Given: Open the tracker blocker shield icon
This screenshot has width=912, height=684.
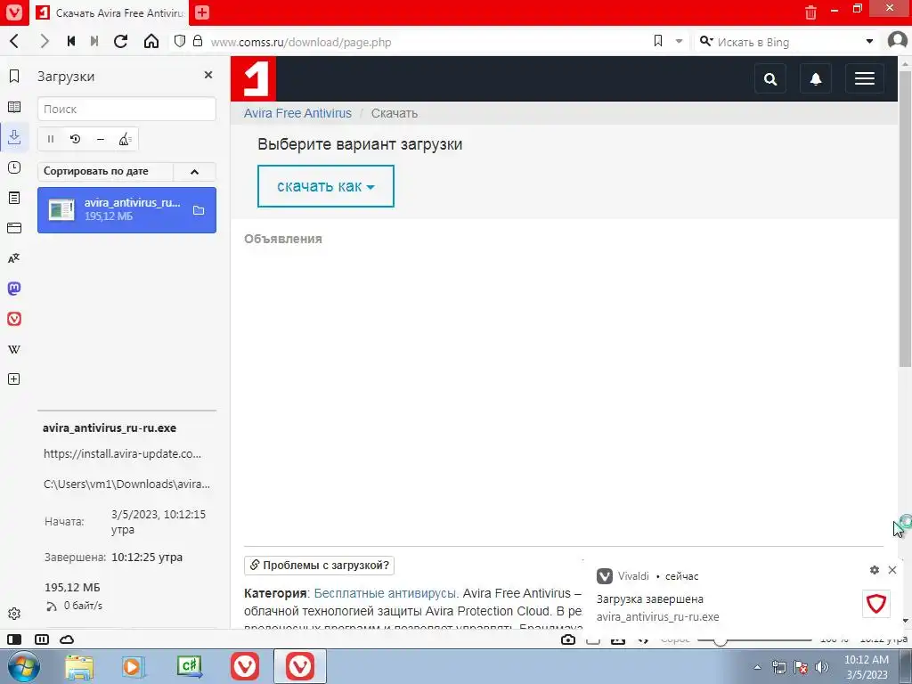Looking at the screenshot, I should pos(180,41).
